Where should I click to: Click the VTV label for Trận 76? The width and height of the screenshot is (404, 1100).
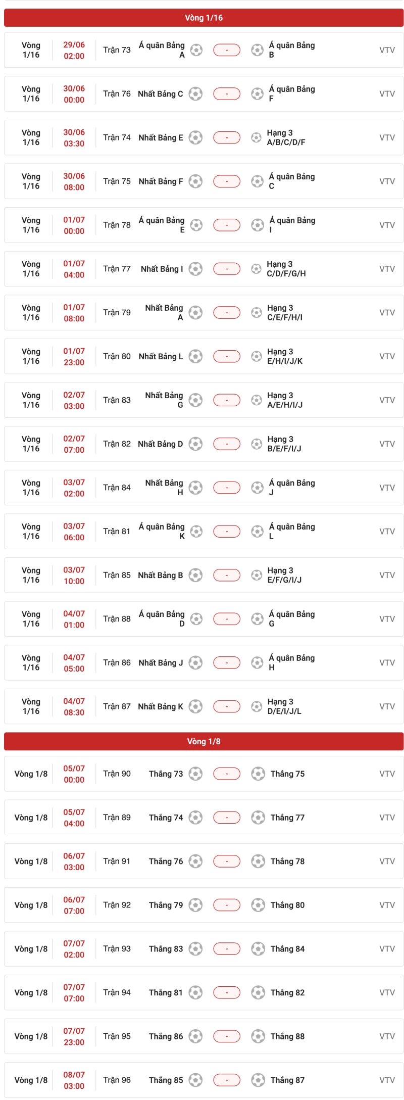(387, 94)
